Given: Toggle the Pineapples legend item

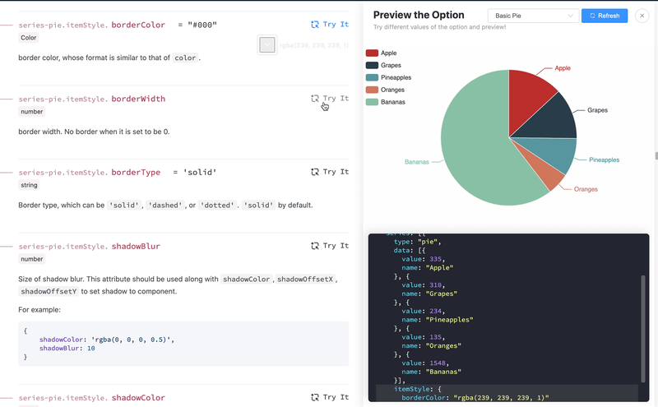Looking at the screenshot, I should (x=388, y=77).
